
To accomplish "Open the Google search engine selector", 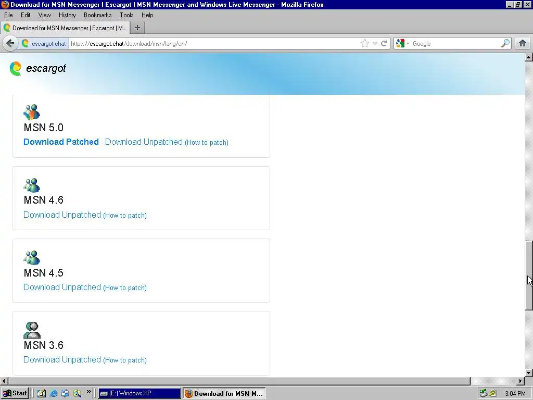I will [x=402, y=44].
